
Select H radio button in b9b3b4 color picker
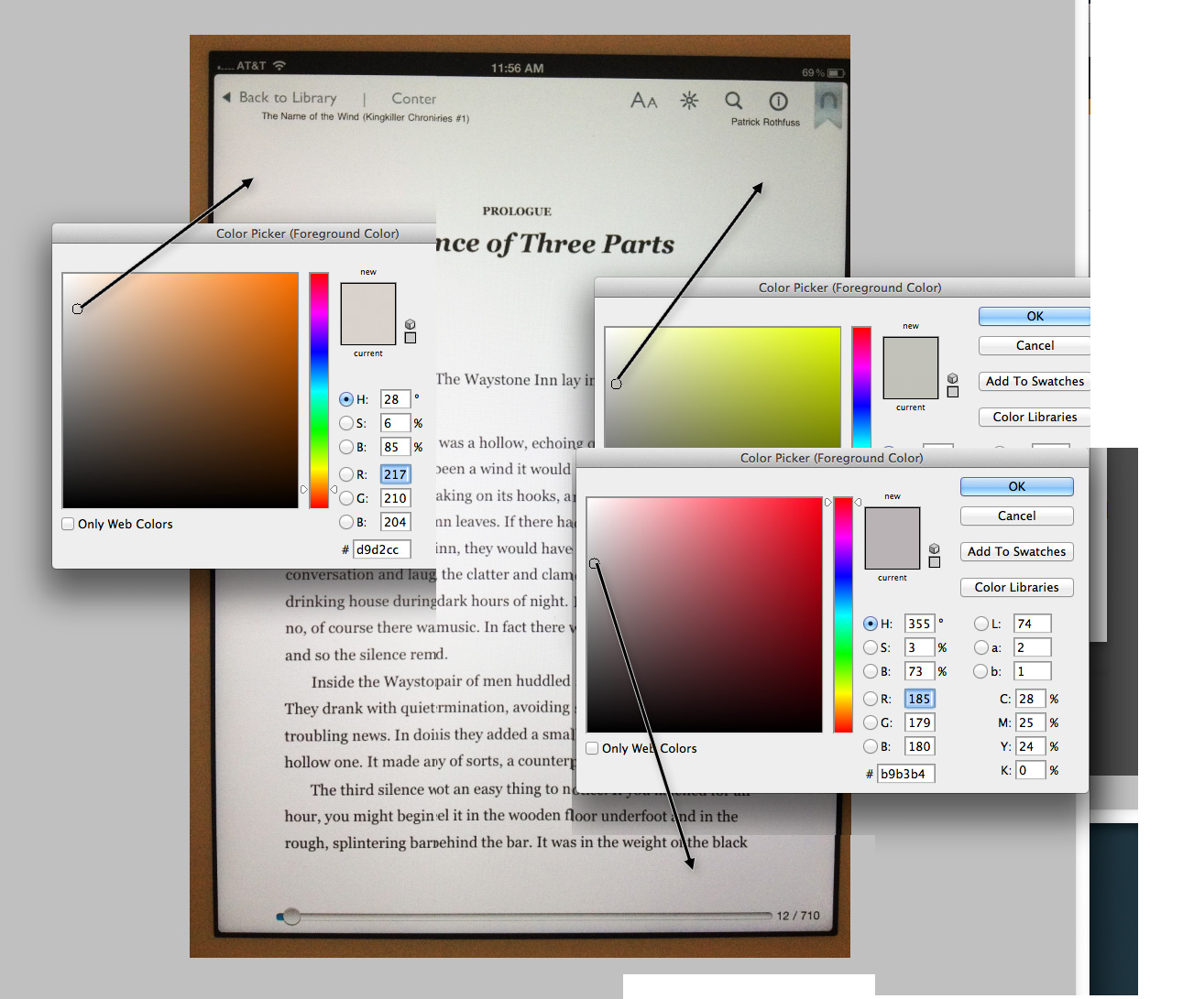[871, 624]
